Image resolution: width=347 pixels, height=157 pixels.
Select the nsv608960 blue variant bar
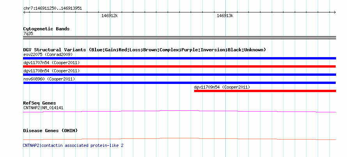point(179,83)
